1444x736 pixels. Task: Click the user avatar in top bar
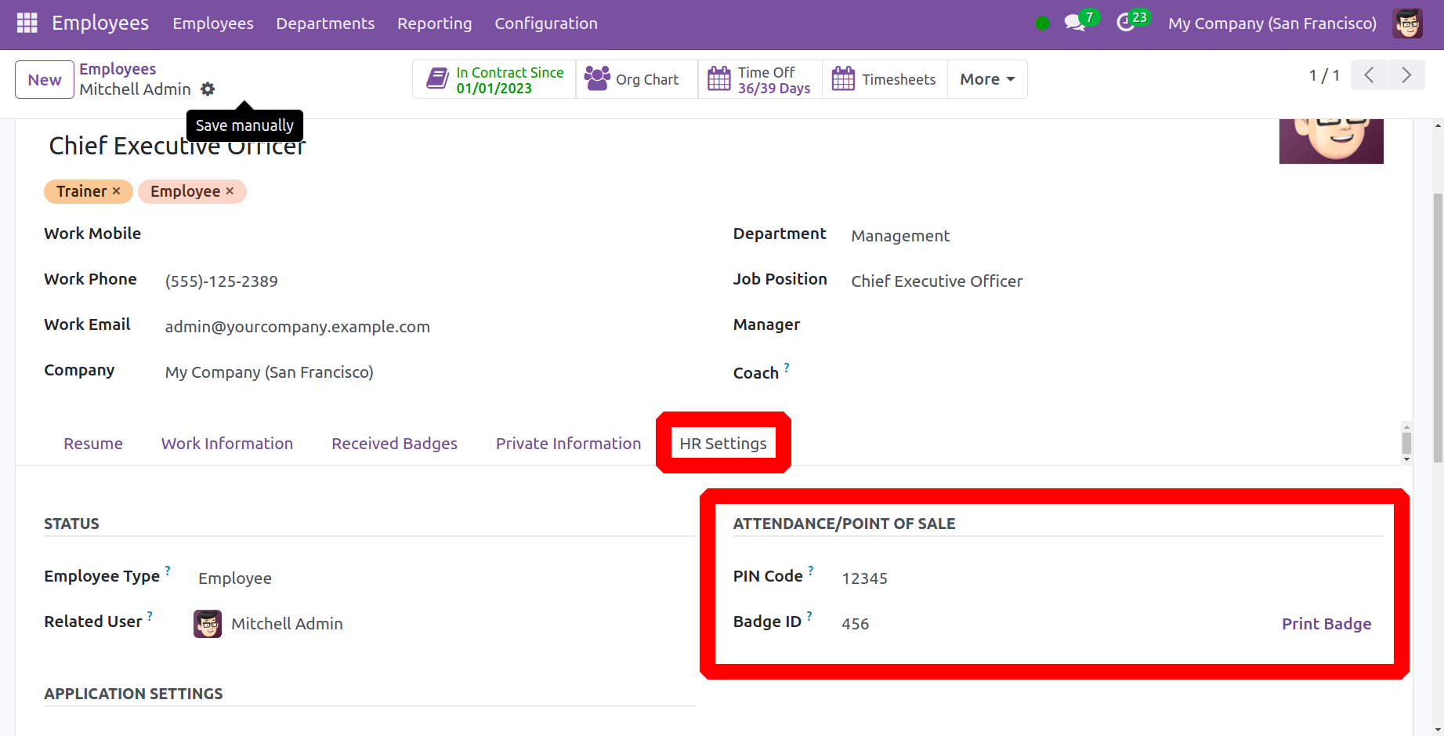coord(1407,24)
